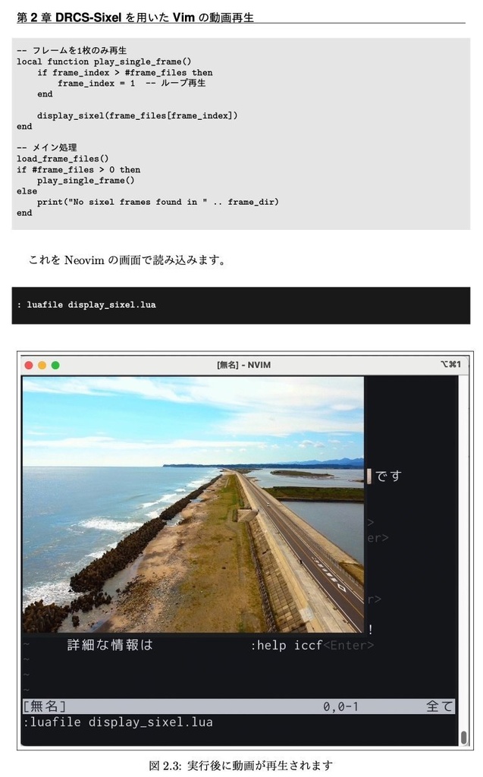Click the ': luafile display_sixel.lua' dark command block
This screenshot has width=483, height=777.
(x=241, y=305)
